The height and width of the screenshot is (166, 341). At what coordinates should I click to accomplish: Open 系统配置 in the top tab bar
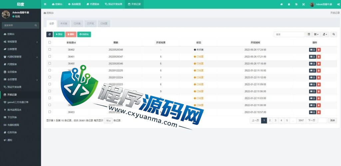[74, 4]
